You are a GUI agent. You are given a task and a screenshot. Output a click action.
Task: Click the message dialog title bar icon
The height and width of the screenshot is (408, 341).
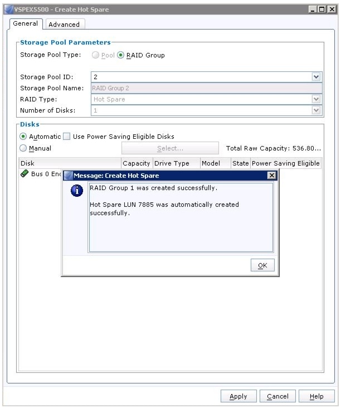(x=68, y=176)
